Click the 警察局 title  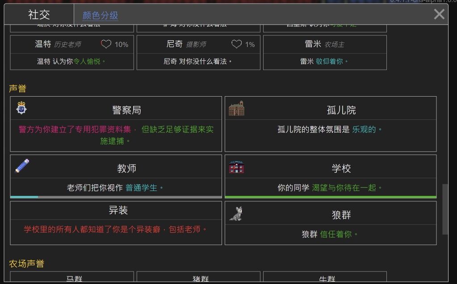(126, 110)
